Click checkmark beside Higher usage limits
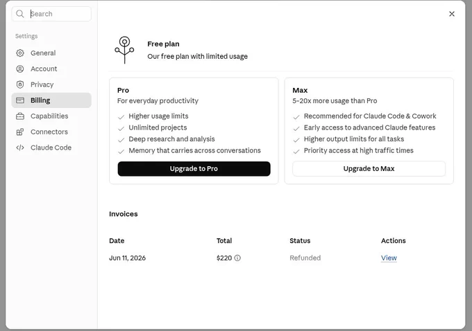The image size is (472, 331). pyautogui.click(x=121, y=117)
